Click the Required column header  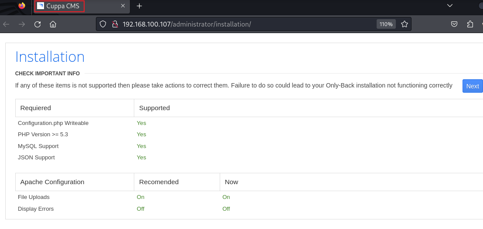[x=36, y=108]
